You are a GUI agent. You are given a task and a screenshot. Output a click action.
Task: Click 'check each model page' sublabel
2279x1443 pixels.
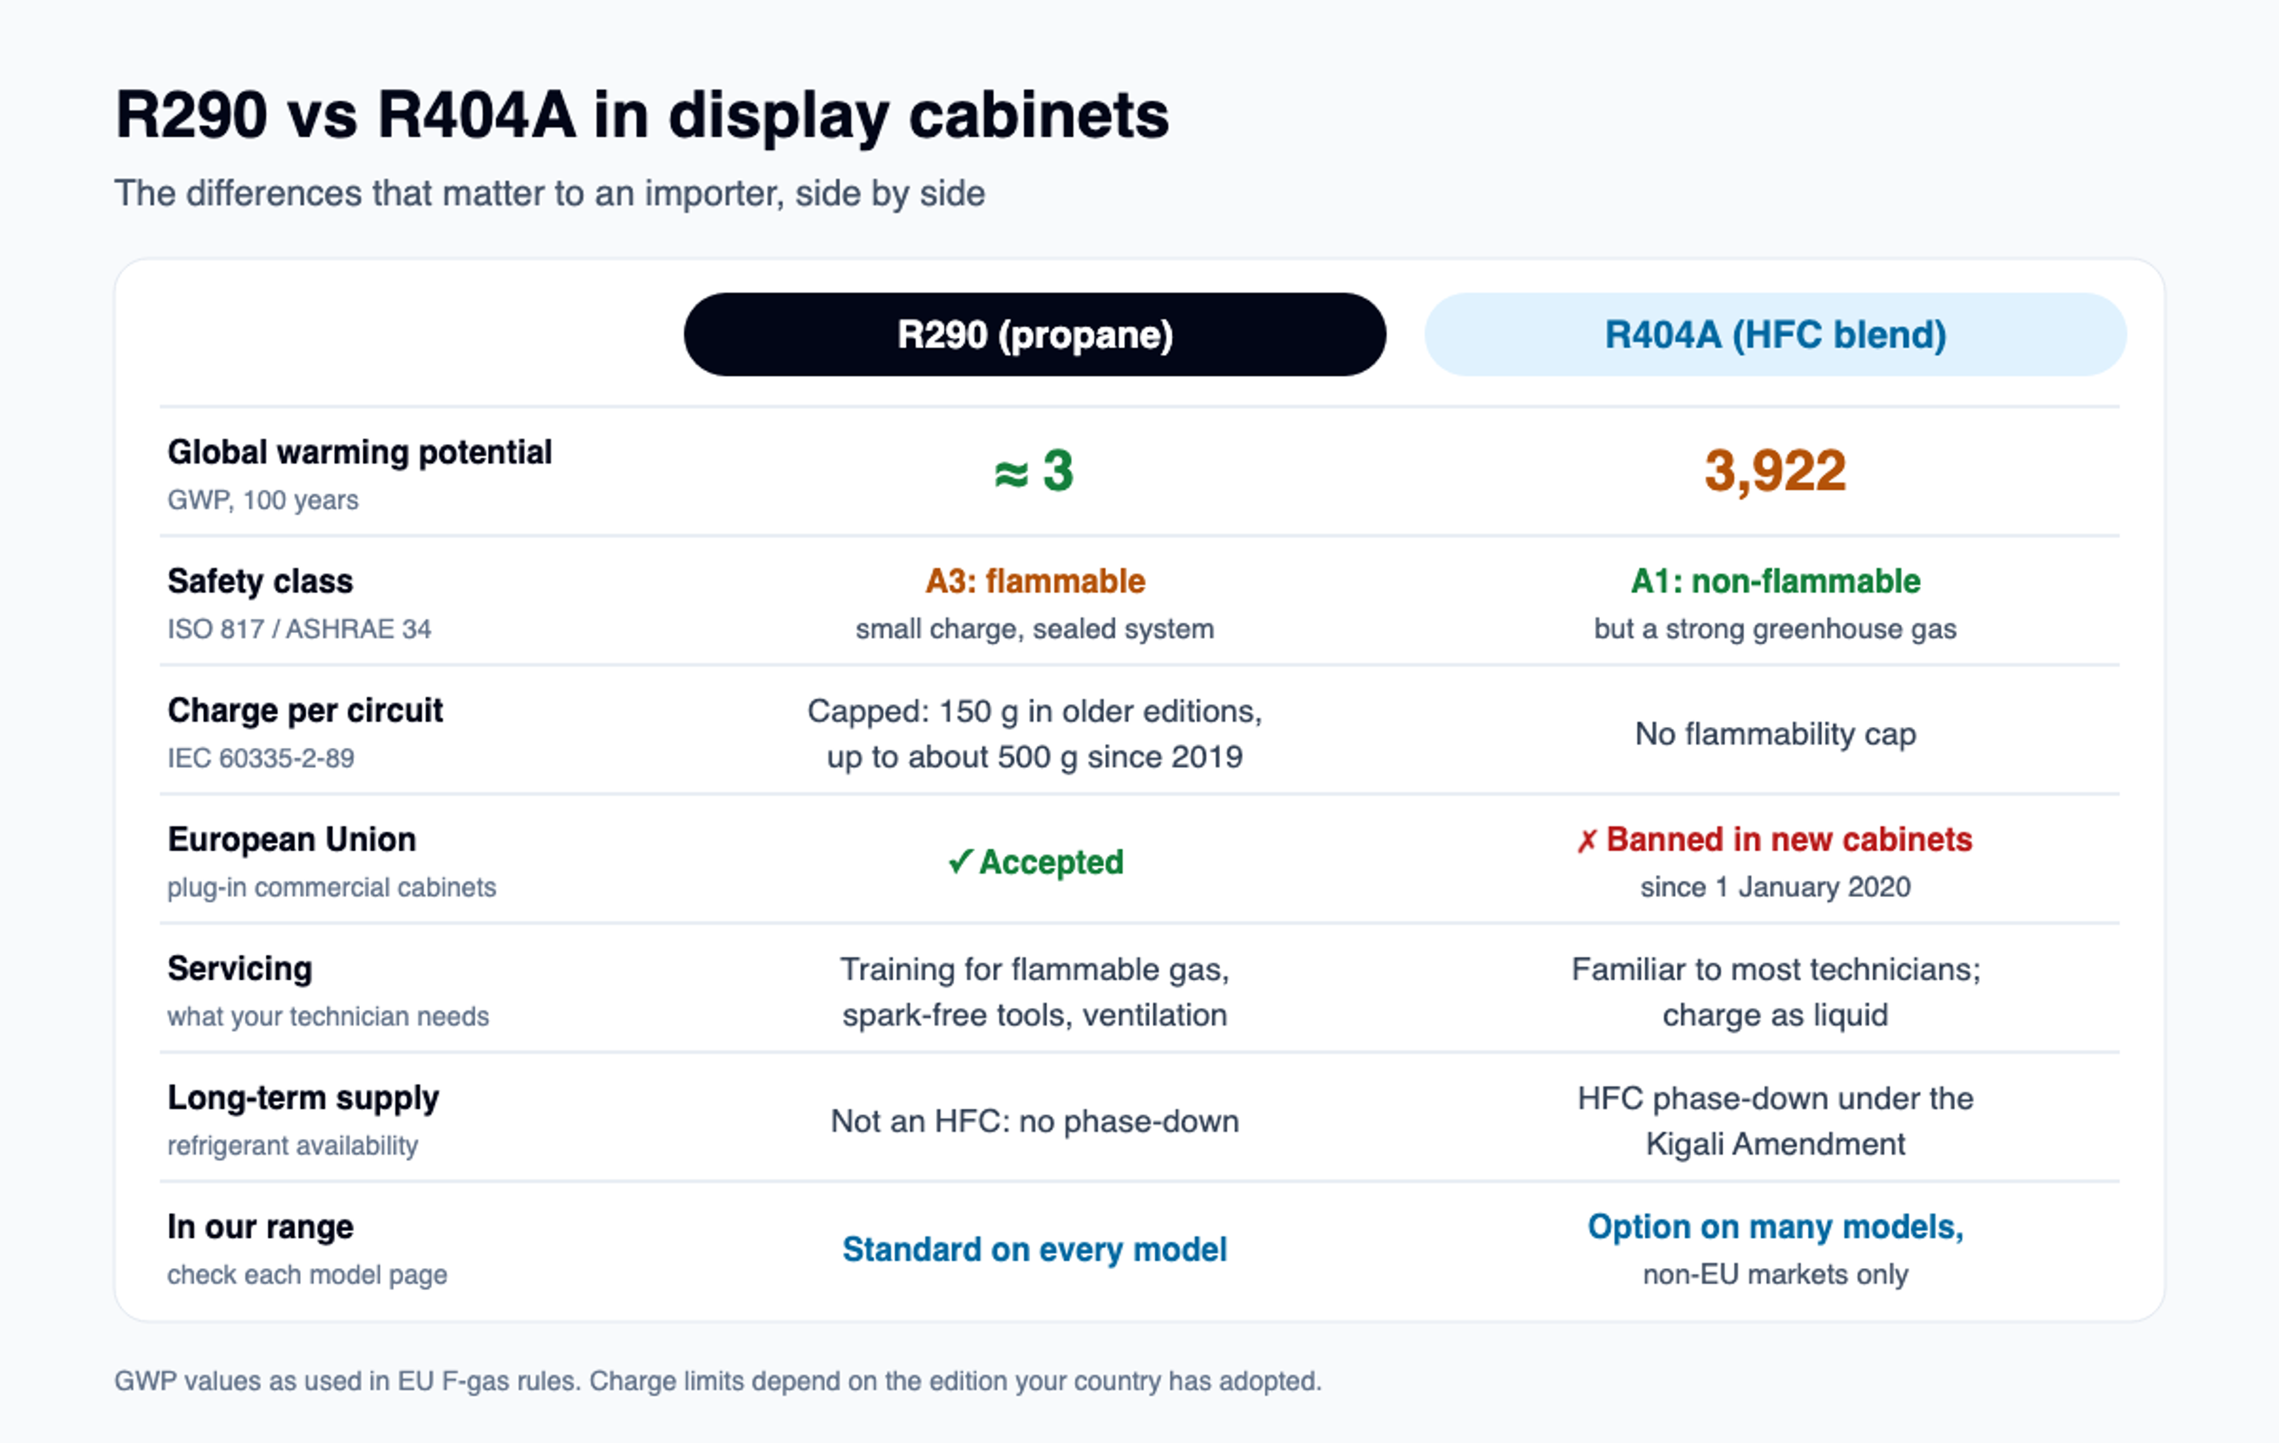tap(307, 1274)
